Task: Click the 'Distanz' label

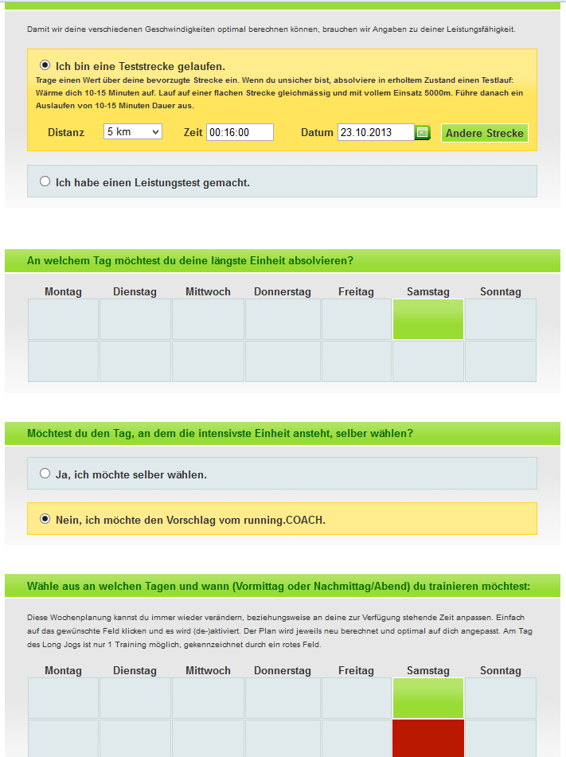Action: point(66,133)
